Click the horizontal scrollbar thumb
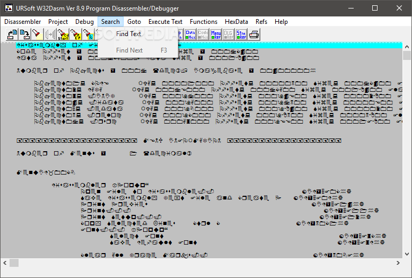412x278 pixels. (14, 263)
